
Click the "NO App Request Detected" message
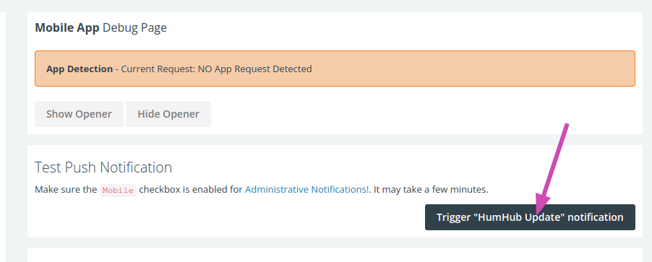255,69
